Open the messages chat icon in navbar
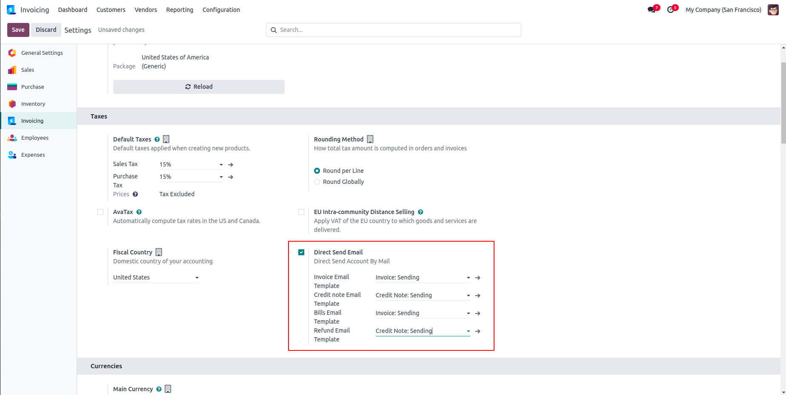This screenshot has height=395, width=786. click(652, 10)
